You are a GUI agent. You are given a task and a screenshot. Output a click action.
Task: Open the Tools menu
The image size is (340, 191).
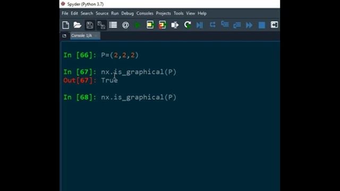(178, 13)
